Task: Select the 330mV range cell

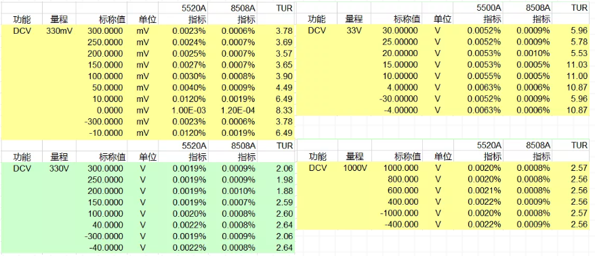Action: [x=59, y=30]
